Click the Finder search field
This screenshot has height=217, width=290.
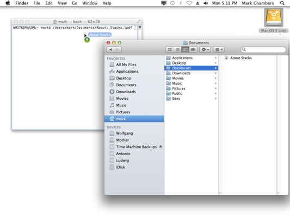tap(263, 49)
